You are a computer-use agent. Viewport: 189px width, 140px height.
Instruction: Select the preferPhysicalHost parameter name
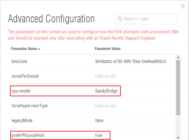coord(28,135)
